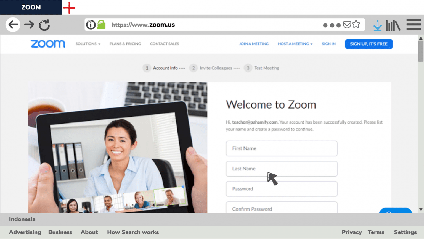Open the blue chat help bubble

point(396,210)
